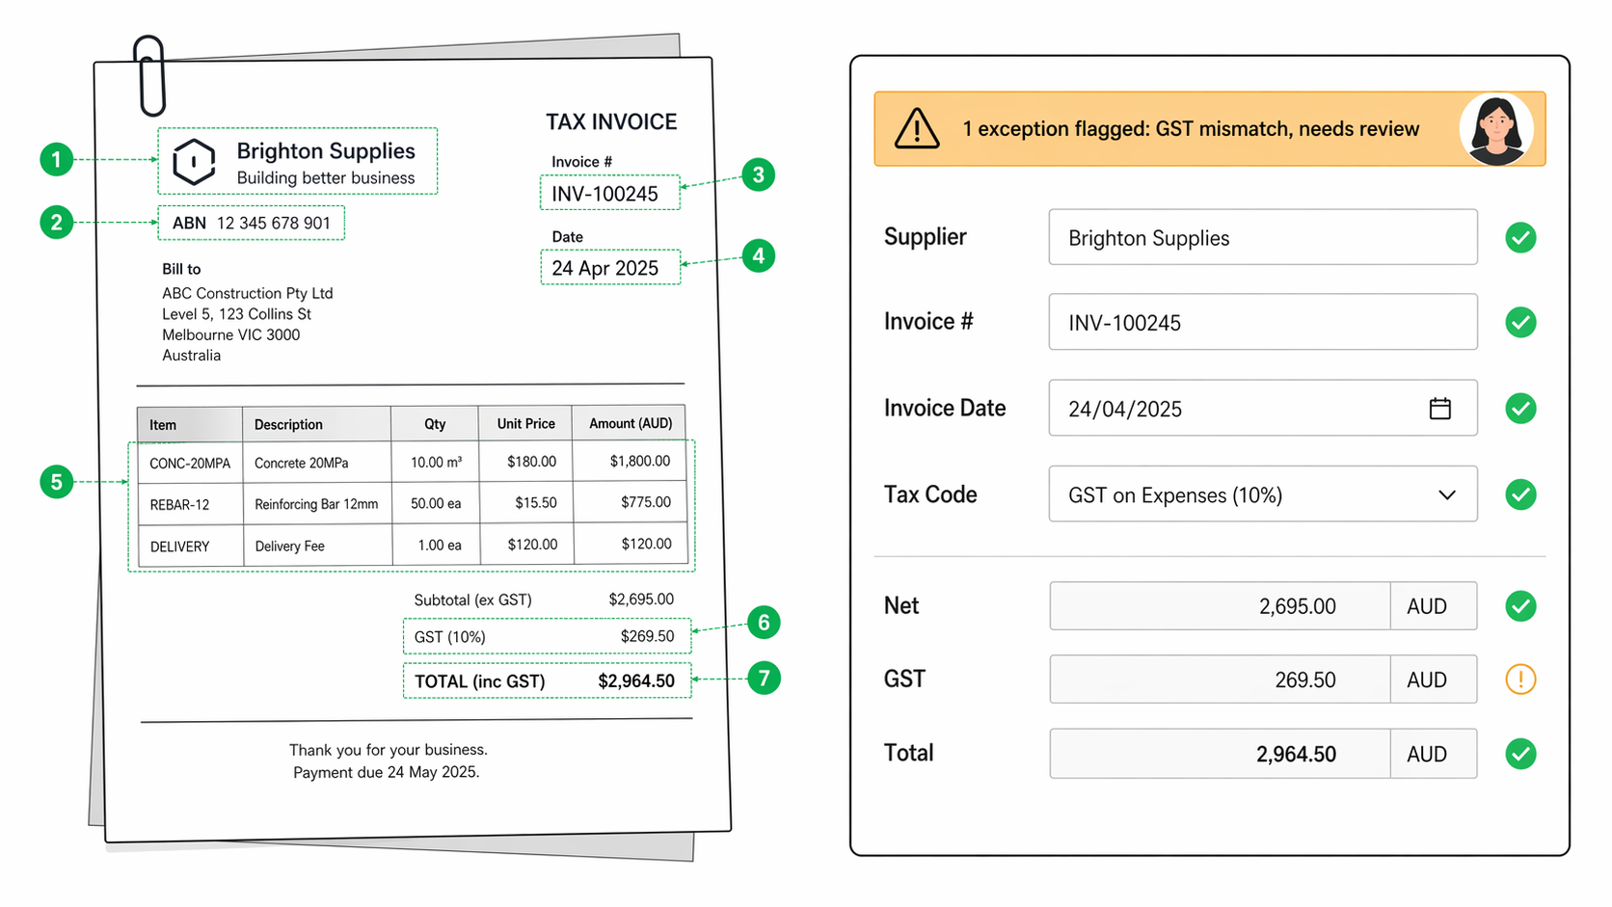Click the 'Description' column header
1612x907 pixels.
point(317,424)
